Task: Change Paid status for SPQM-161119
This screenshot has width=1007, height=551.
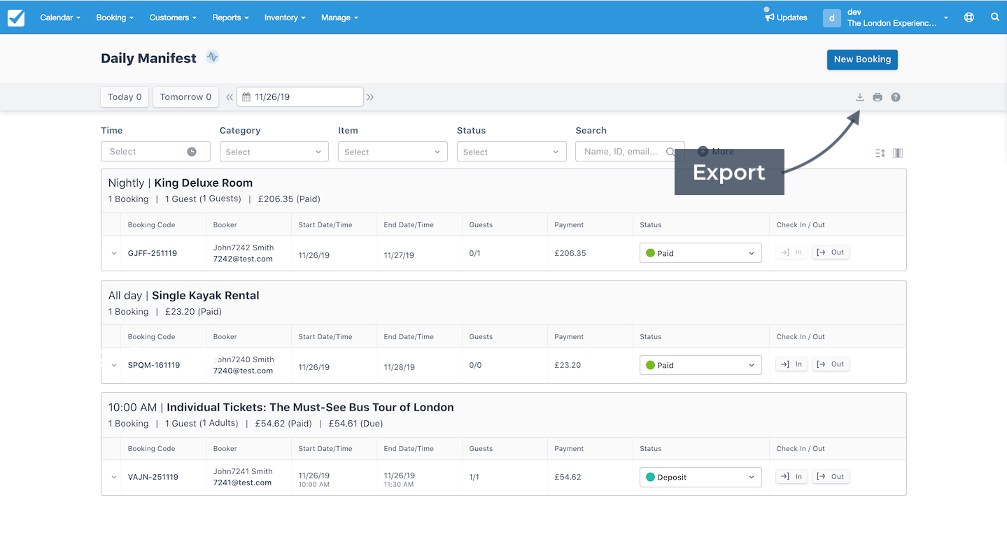Action: click(700, 365)
